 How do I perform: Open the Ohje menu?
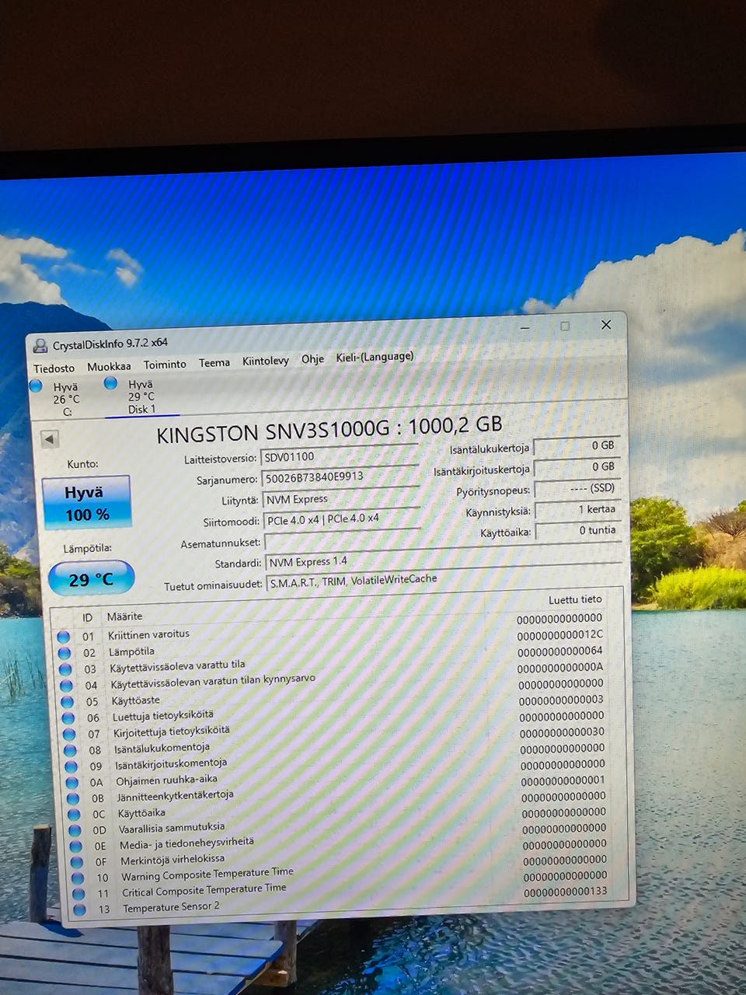312,359
